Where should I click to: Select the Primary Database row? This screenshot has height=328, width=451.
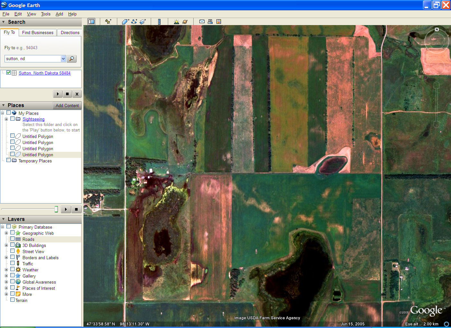pyautogui.click(x=35, y=227)
